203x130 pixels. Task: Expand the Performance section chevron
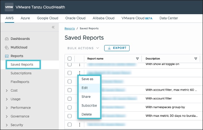click(7, 108)
